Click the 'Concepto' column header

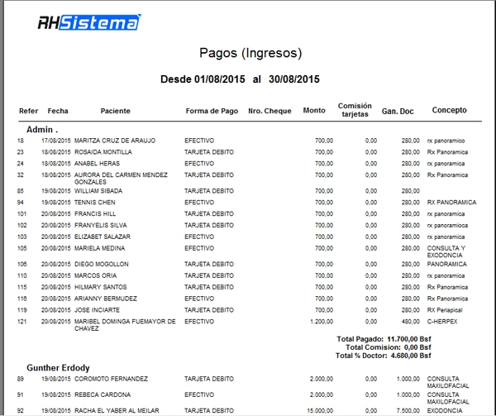(449, 110)
